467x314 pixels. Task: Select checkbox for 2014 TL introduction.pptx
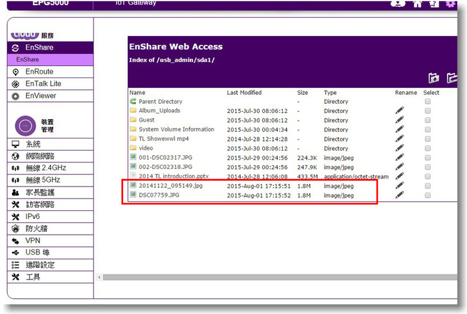pyautogui.click(x=428, y=176)
